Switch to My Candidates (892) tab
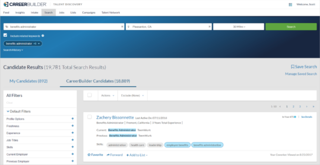The width and height of the screenshot is (320, 165). [x=29, y=81]
